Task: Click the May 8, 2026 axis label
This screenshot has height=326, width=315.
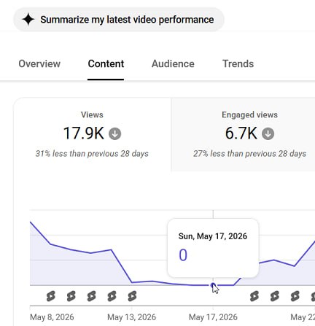Action: click(52, 317)
